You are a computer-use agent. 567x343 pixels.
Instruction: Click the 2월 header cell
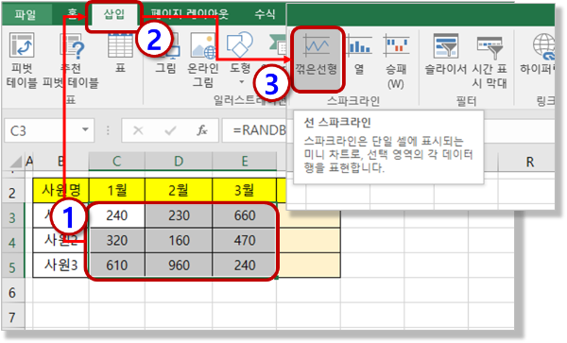pyautogui.click(x=179, y=190)
